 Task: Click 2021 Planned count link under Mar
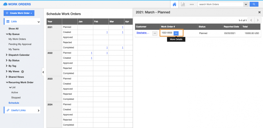tap(122, 27)
